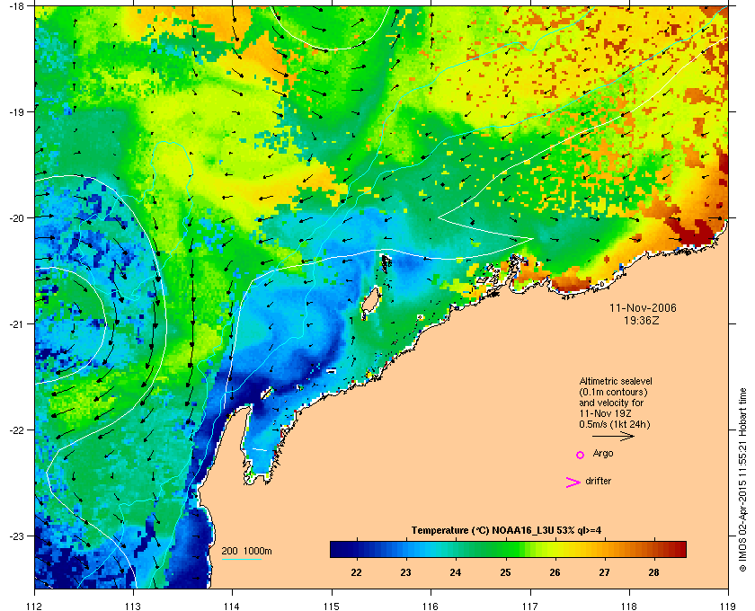Image resolution: width=755 pixels, height=611 pixels.
Task: Click the longitude axis label 115
Action: pos(332,607)
